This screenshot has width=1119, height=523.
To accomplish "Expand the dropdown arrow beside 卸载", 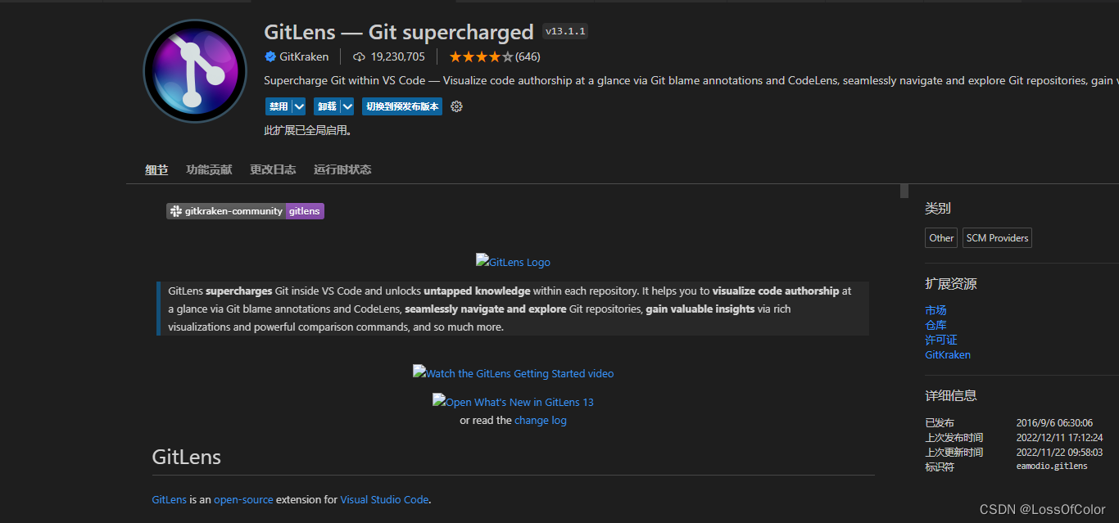I will 347,106.
